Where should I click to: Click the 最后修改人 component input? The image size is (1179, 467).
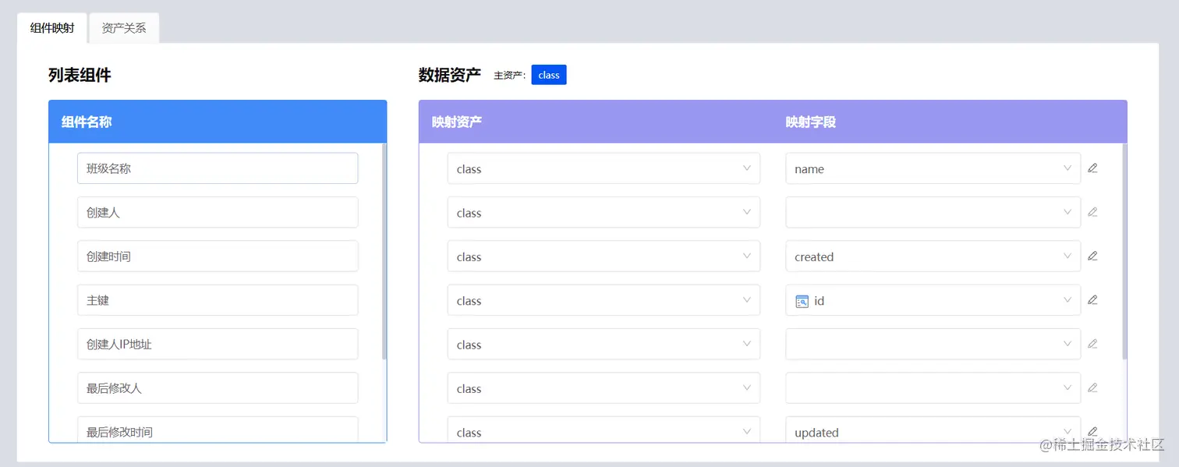218,387
